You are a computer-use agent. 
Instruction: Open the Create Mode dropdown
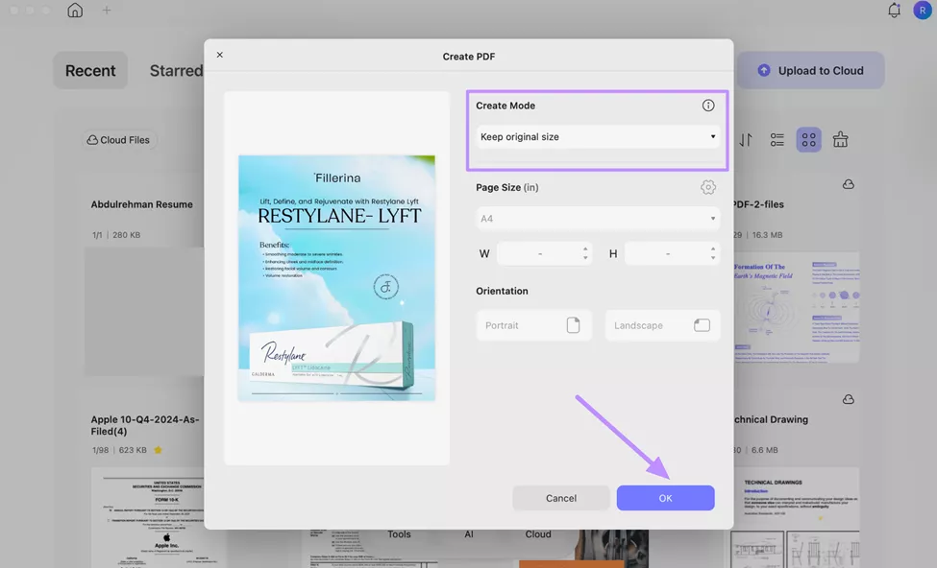598,136
